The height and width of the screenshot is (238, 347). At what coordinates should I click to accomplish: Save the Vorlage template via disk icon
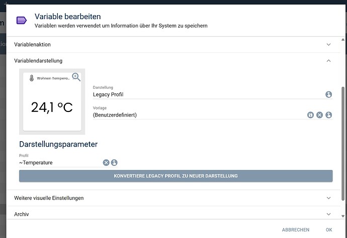pyautogui.click(x=310, y=115)
